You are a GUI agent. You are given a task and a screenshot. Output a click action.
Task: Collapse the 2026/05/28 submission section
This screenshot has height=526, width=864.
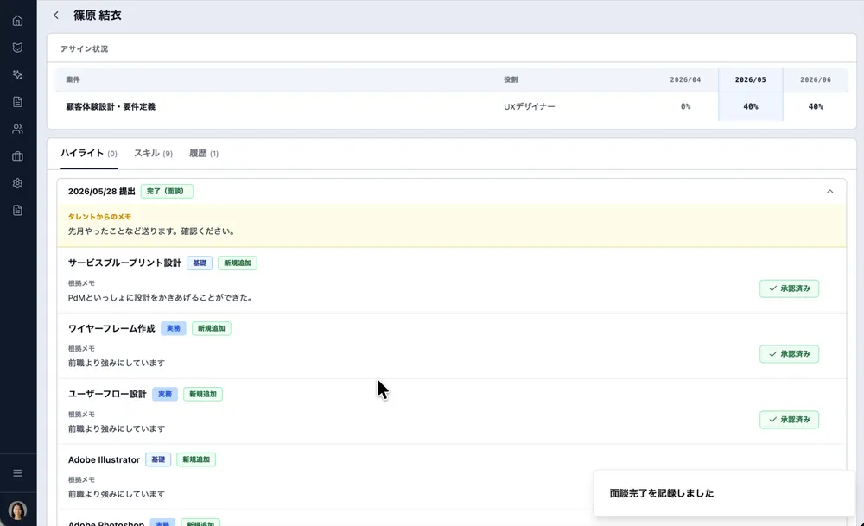[x=829, y=191]
